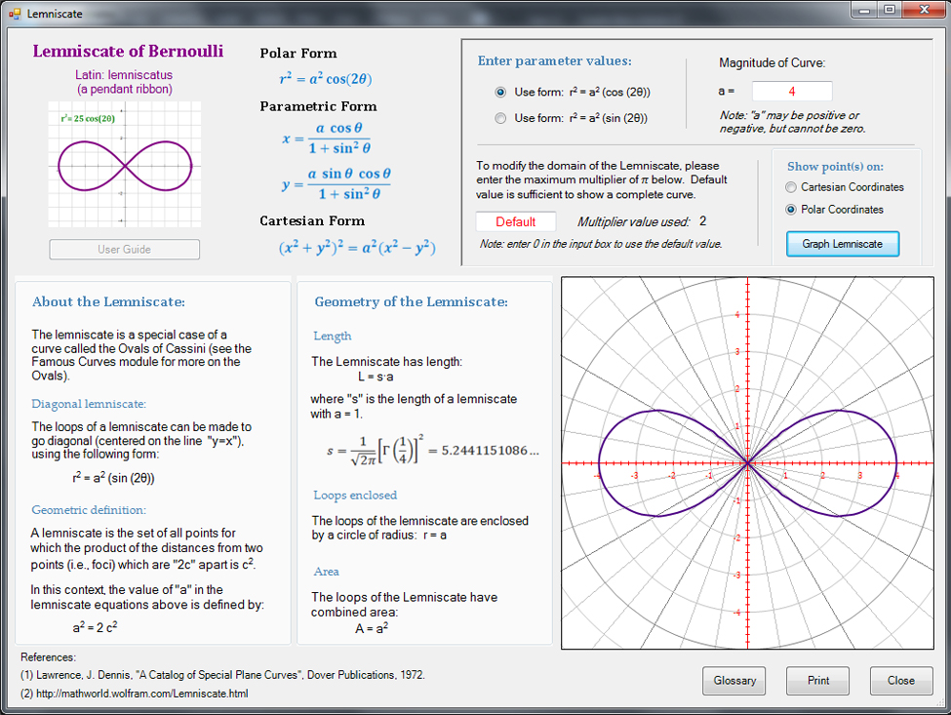This screenshot has height=715, width=951.
Task: Select the sin(2θ) form radio button
Action: (x=501, y=118)
